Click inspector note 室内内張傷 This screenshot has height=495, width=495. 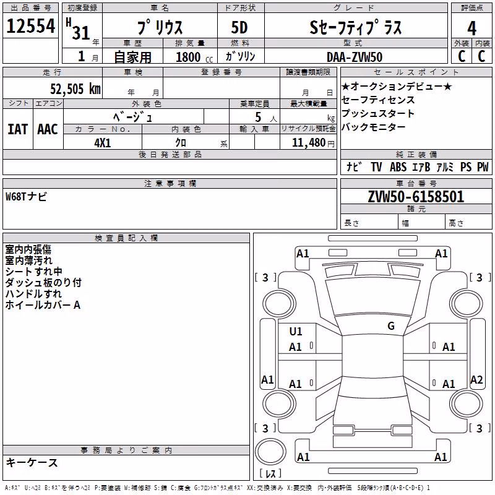[x=28, y=249]
